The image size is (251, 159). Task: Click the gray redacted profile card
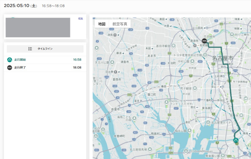[38, 27]
